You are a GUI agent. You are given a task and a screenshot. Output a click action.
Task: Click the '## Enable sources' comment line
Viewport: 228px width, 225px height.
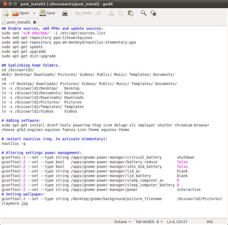pos(52,28)
